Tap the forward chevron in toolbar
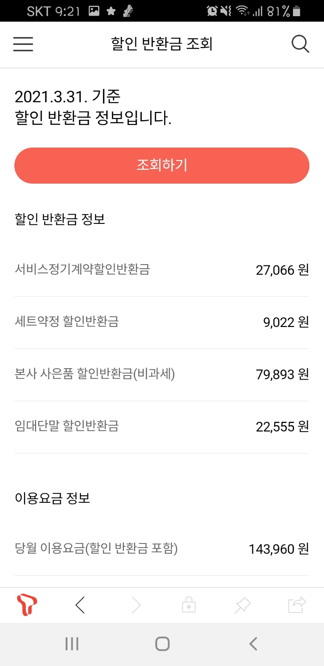This screenshot has height=666, width=324. pyautogui.click(x=136, y=605)
